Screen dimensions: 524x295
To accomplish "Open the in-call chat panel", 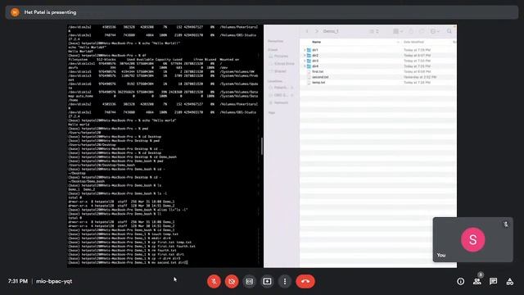I will click(493, 282).
